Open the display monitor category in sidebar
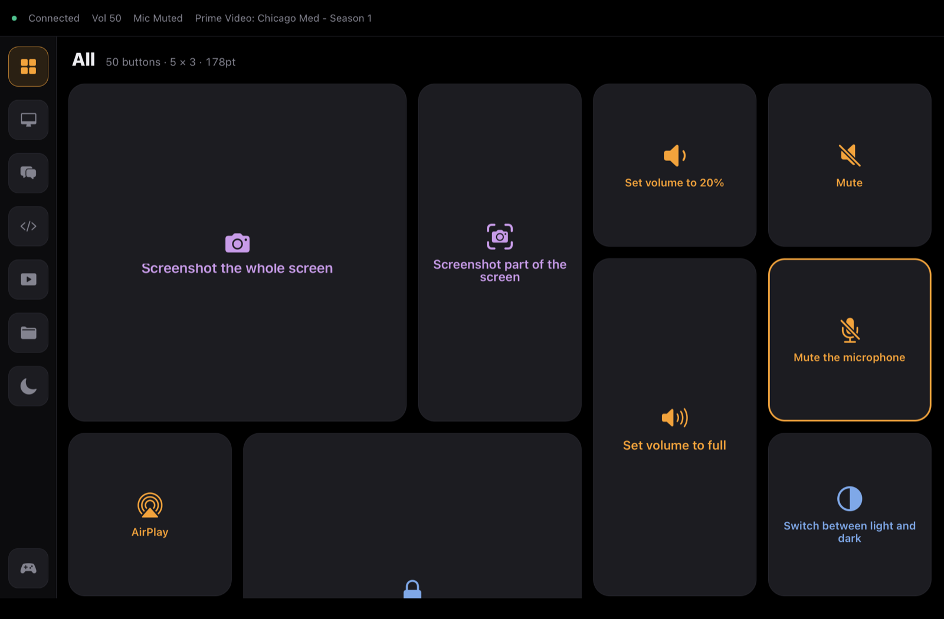This screenshot has height=619, width=944. [28, 120]
